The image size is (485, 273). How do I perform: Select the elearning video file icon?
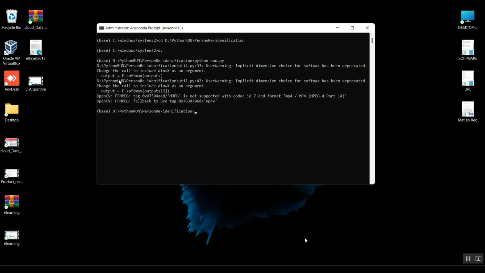pos(12,238)
